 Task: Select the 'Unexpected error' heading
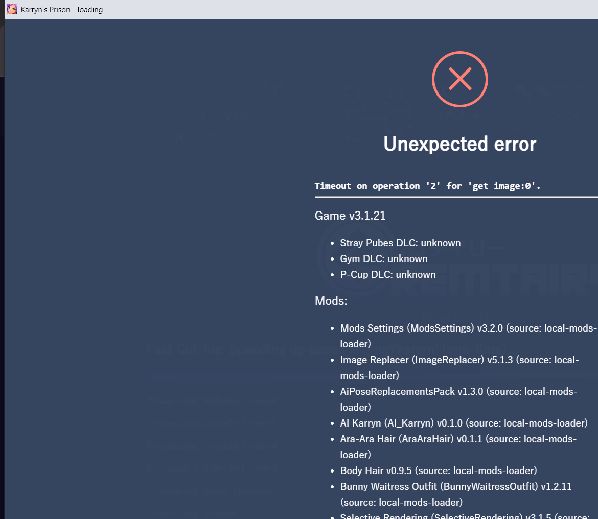459,144
